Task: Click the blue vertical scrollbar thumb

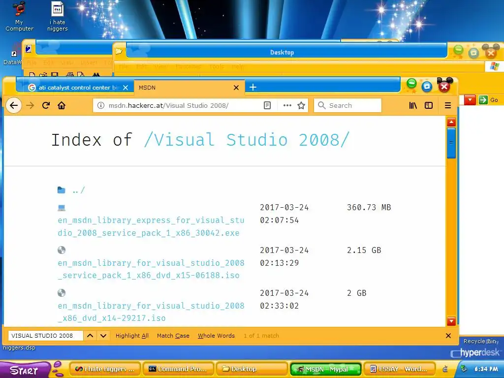Action: (451, 143)
